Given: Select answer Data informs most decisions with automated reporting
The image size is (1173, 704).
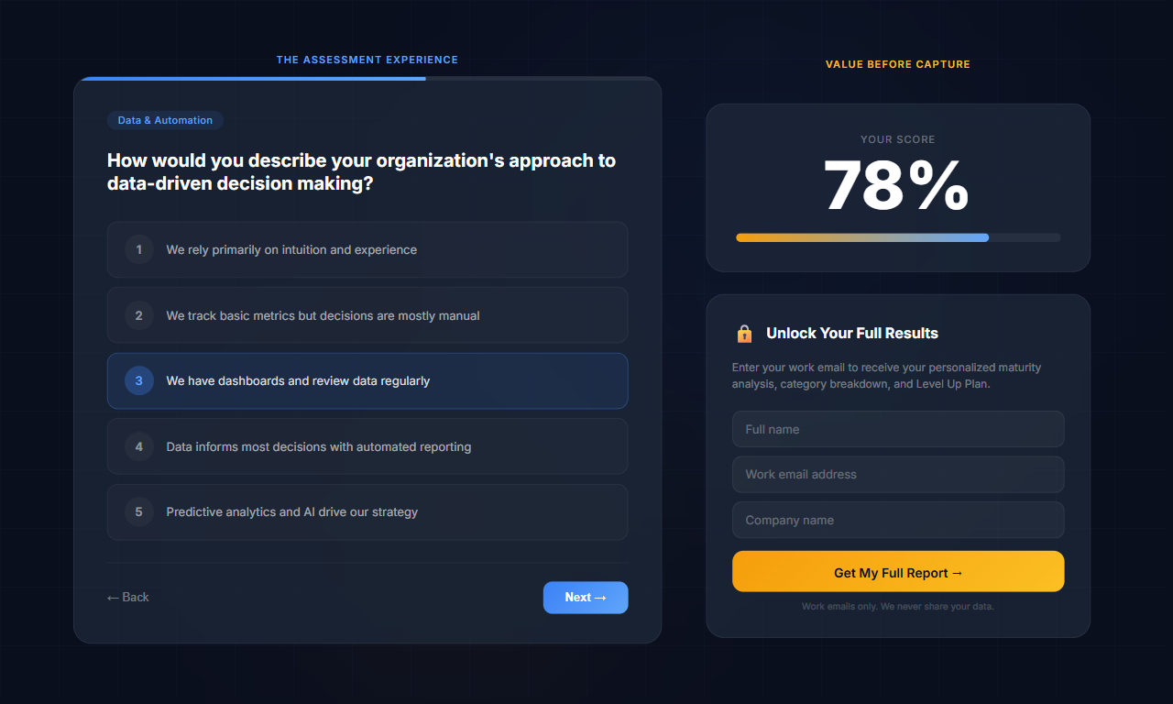Looking at the screenshot, I should (x=367, y=446).
